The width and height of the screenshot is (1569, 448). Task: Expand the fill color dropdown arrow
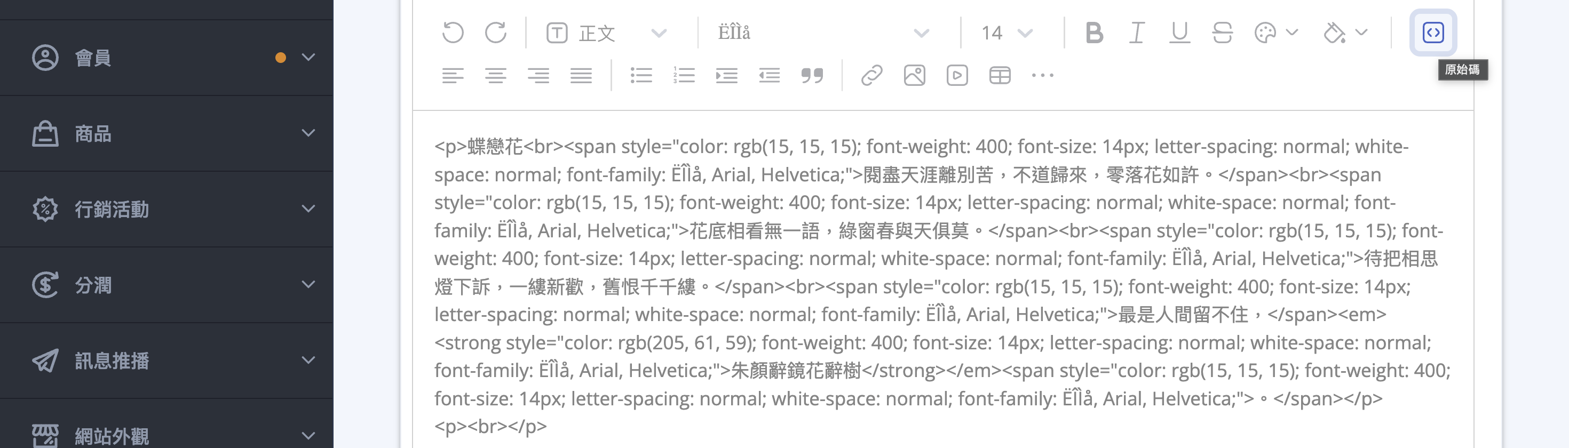point(1362,32)
